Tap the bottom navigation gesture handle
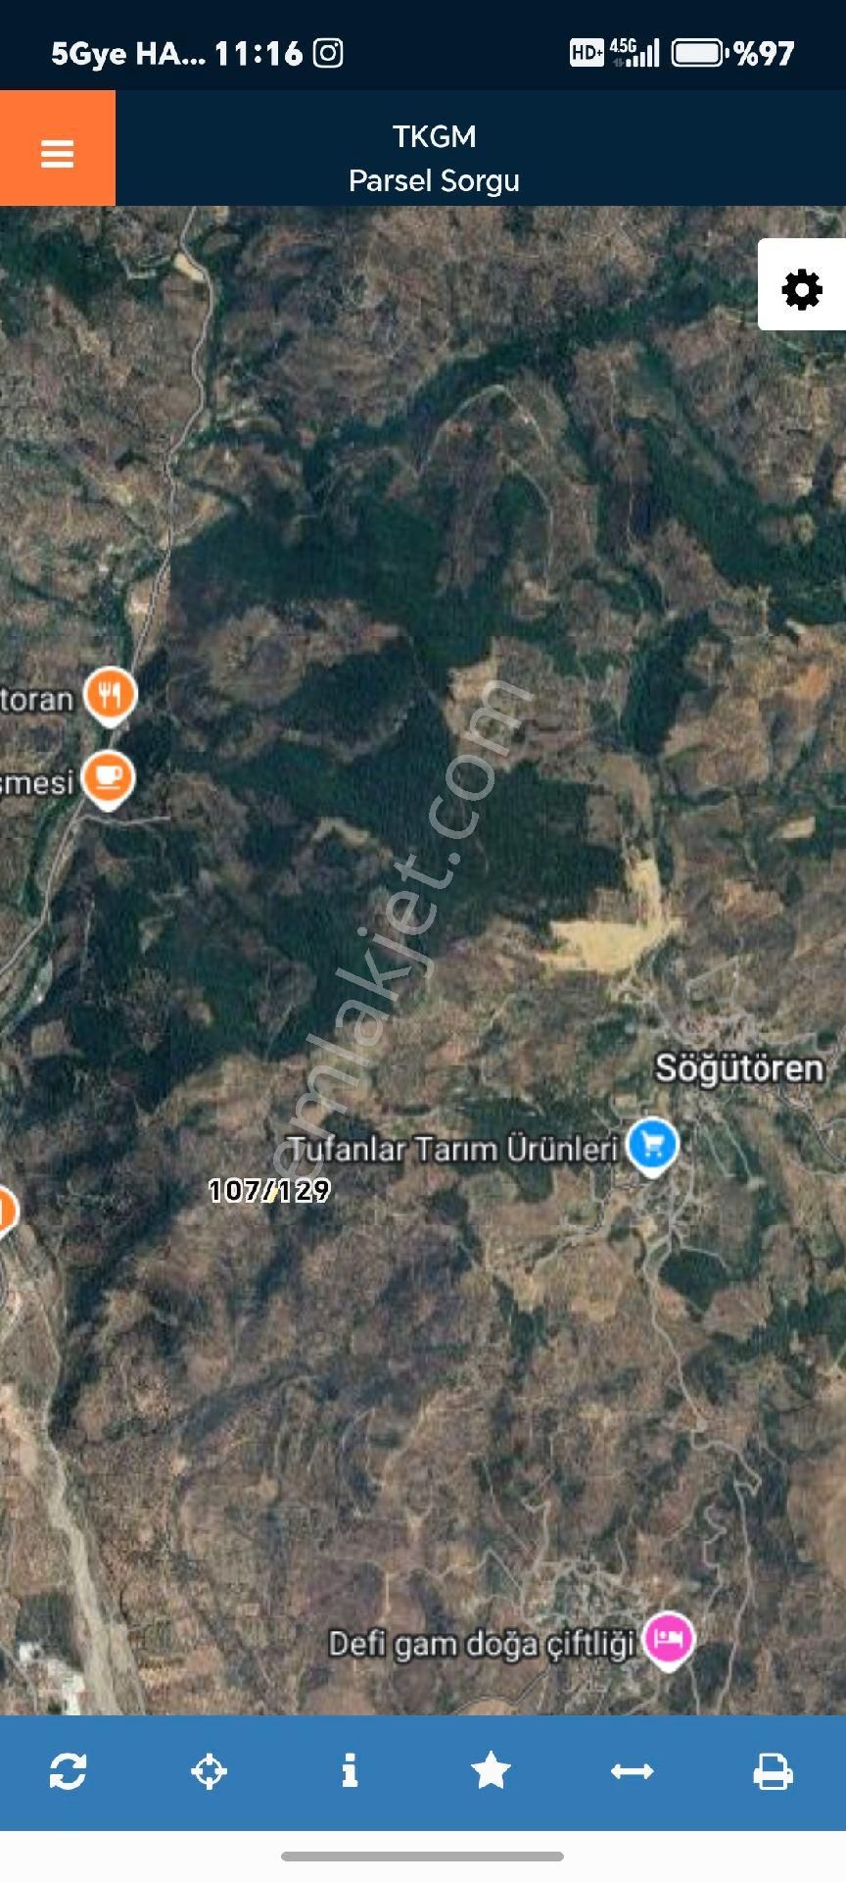The width and height of the screenshot is (846, 1882). click(423, 1856)
